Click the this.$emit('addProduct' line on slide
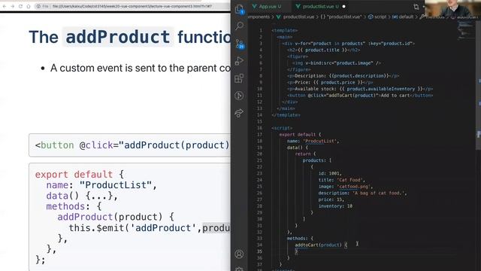The image size is (481, 271). tap(150, 228)
